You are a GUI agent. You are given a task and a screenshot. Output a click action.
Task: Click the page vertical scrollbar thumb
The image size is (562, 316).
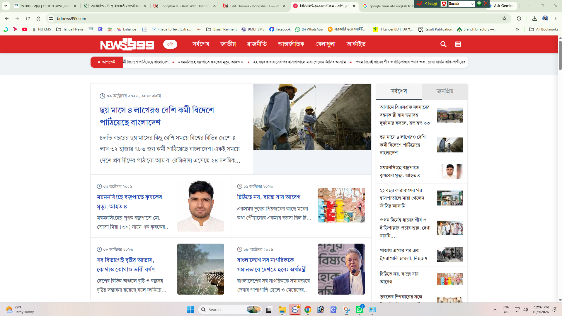pos(560,55)
